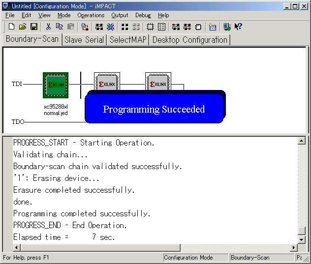Viewport: 311px width, 264px height.
Task: Open the Operations menu
Action: pos(91,15)
